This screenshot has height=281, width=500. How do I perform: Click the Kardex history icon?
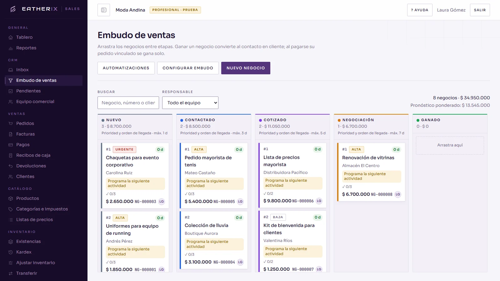[x=11, y=252]
